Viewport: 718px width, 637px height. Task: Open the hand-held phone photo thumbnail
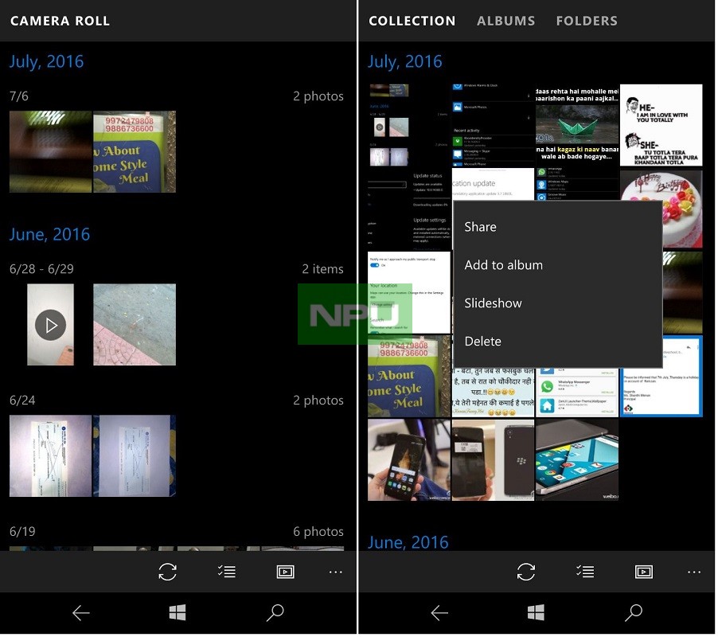(410, 461)
